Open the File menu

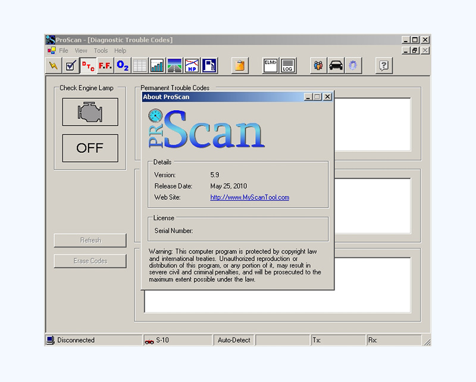pos(64,51)
